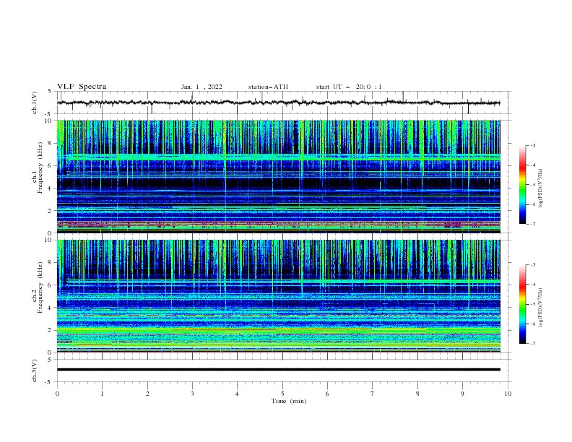
Task: Click the "ch.1(V)" axis label
Action: [x=35, y=103]
